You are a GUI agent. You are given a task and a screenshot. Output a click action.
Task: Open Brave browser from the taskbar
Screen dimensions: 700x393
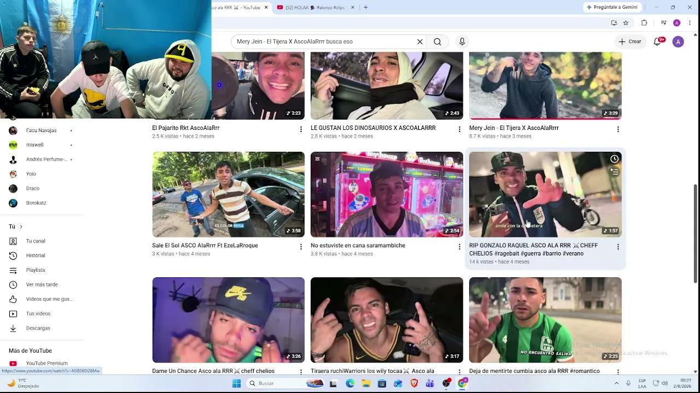(x=414, y=383)
